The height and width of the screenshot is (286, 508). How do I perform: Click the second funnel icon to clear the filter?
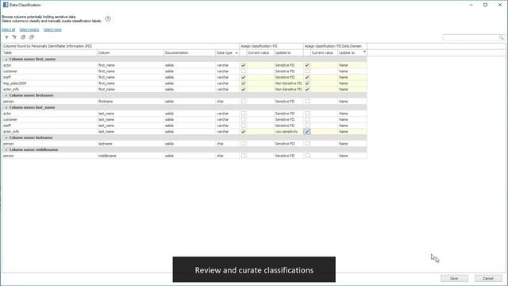14,37
